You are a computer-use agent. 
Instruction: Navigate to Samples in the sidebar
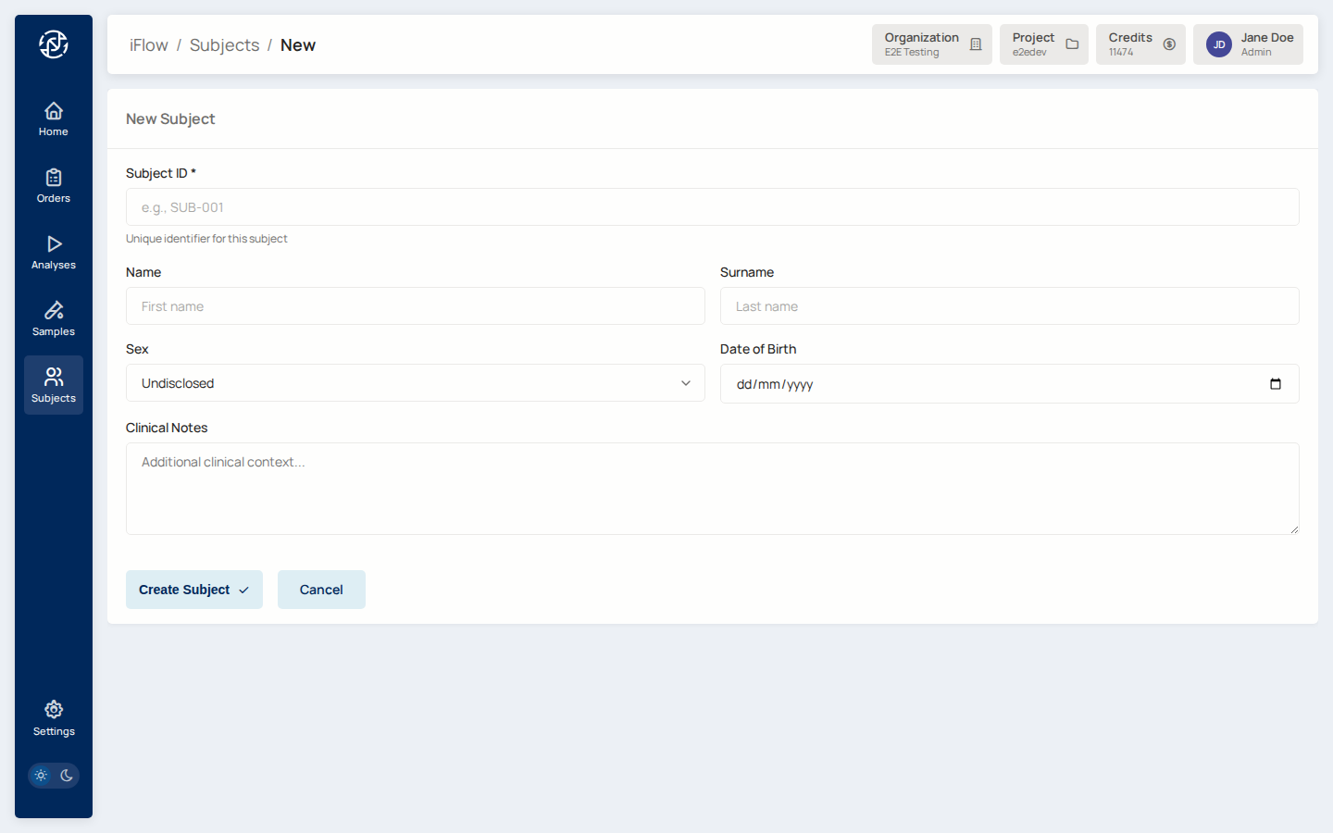54,318
